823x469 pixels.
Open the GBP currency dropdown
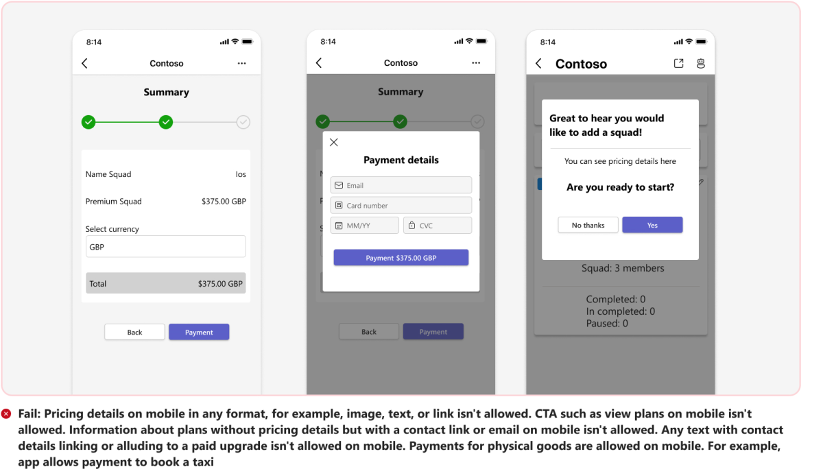[165, 246]
